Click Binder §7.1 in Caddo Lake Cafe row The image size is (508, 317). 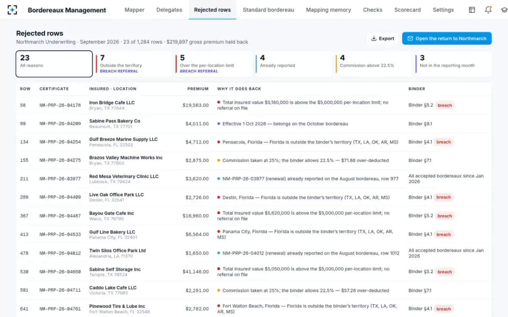coord(420,290)
